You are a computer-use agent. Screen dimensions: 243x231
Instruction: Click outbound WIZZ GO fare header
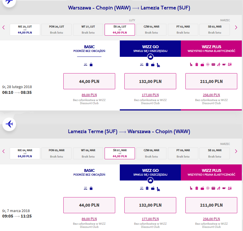pyautogui.click(x=150, y=48)
